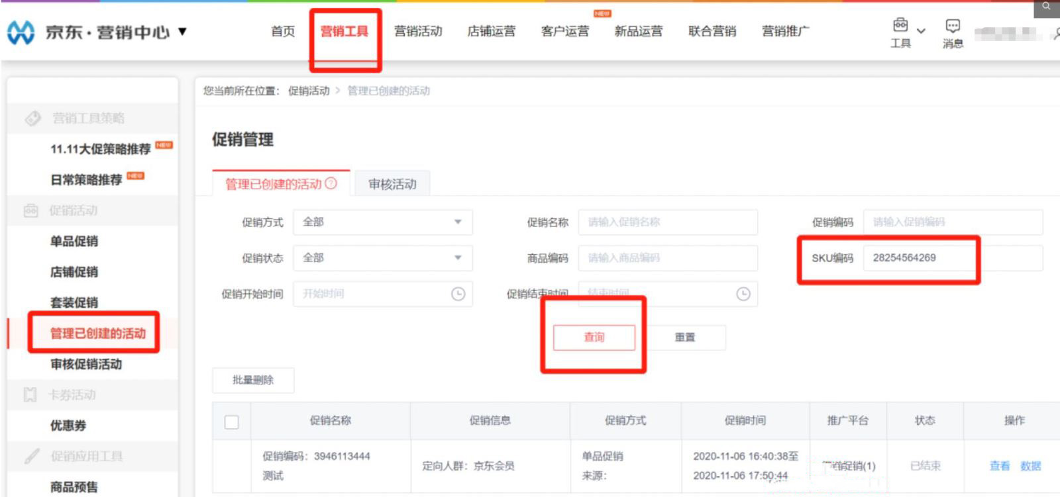Switch to the 审核活动 tab
The image size is (1060, 497).
(392, 184)
